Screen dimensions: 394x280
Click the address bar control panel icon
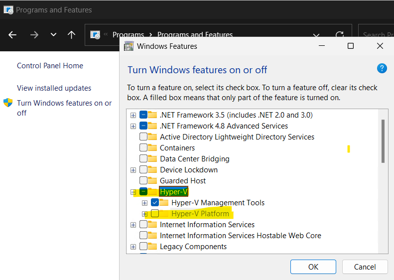(x=95, y=35)
